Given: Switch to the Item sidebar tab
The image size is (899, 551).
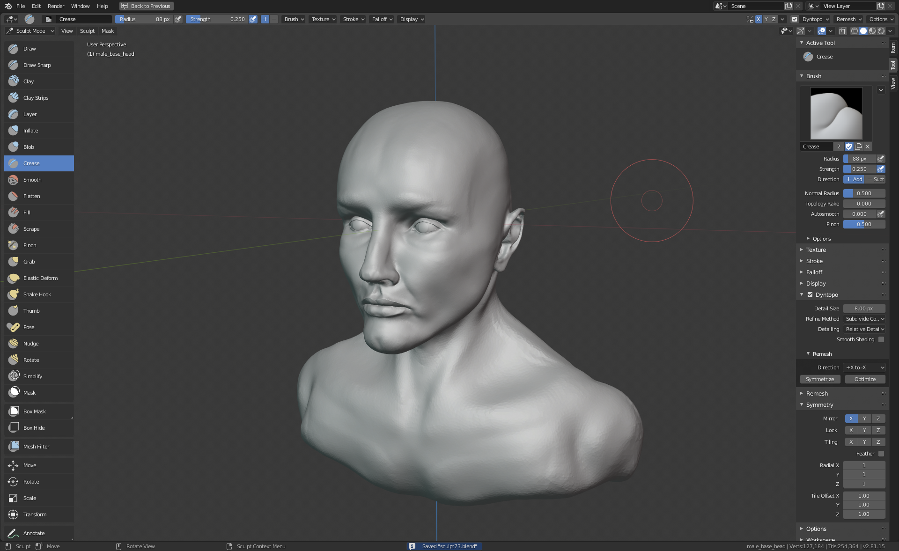Looking at the screenshot, I should tap(893, 47).
